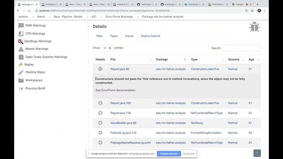Click the Replay arrow icon
This screenshot has height=159, width=283.
[x=20, y=64]
